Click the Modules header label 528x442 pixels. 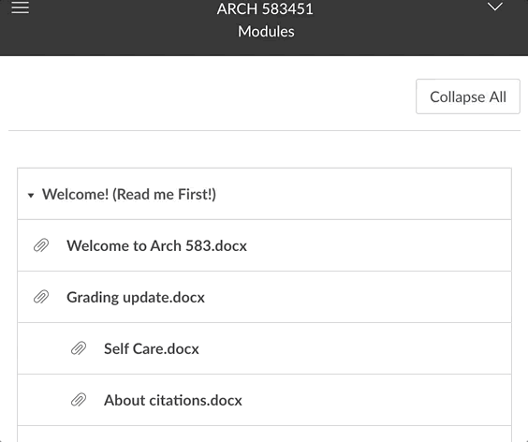point(266,31)
